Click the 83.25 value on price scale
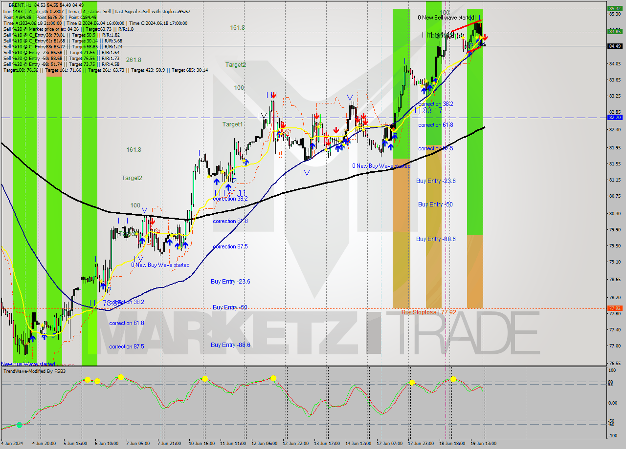This screenshot has height=449, width=626. coord(614,96)
